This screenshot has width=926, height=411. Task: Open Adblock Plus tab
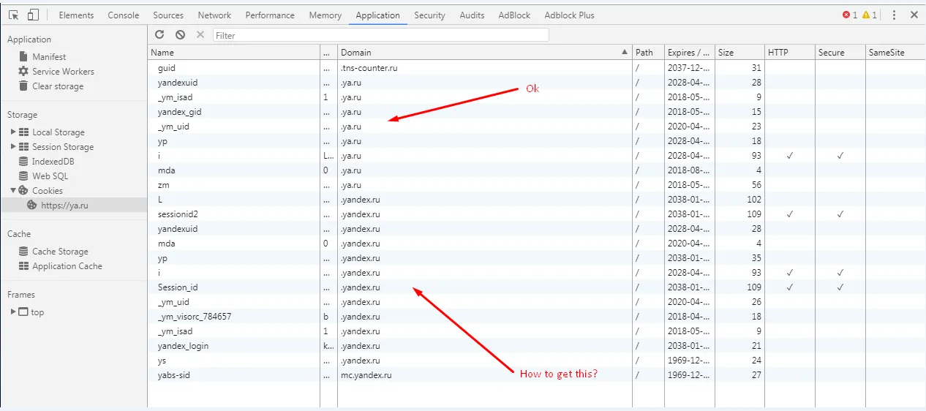tap(569, 15)
